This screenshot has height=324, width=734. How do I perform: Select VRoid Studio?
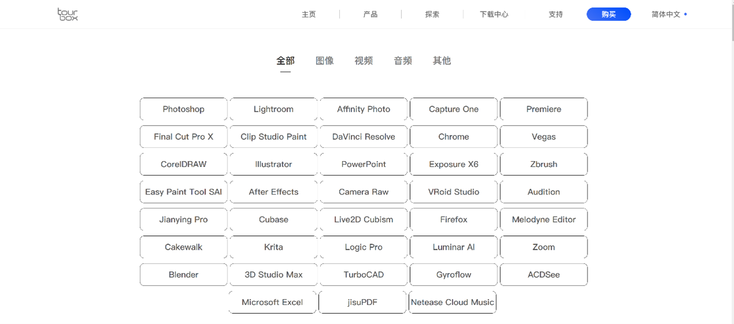click(454, 192)
